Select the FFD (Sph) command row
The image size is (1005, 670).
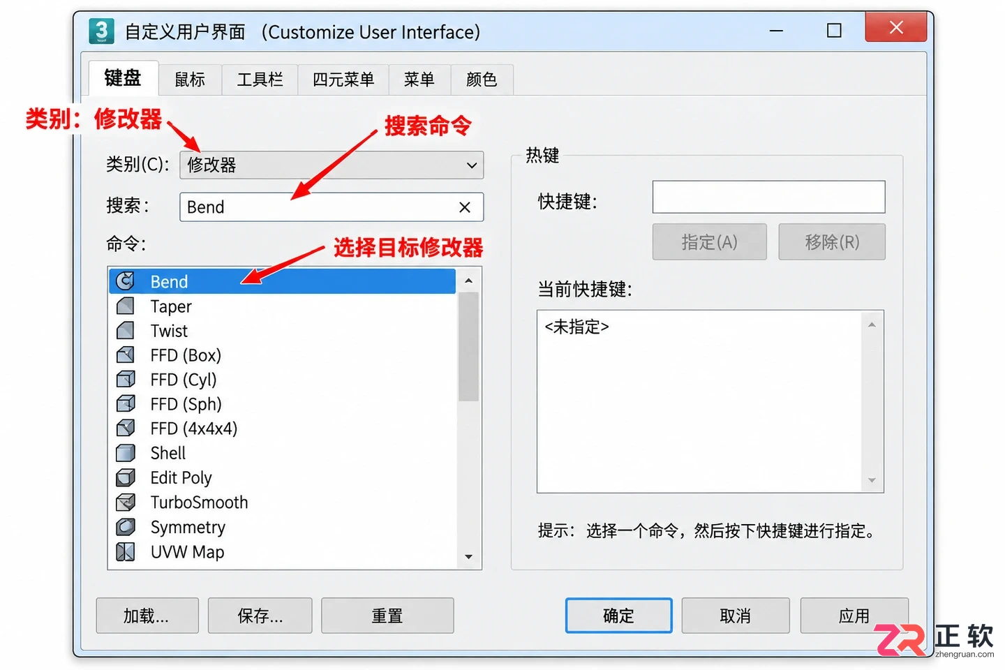coord(283,403)
